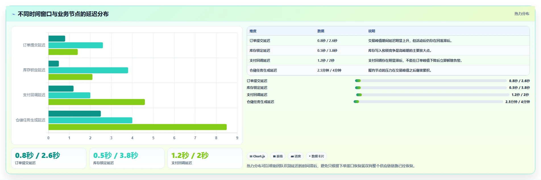Click the turquoise bar for 库存锁定延迟

coord(88,70)
